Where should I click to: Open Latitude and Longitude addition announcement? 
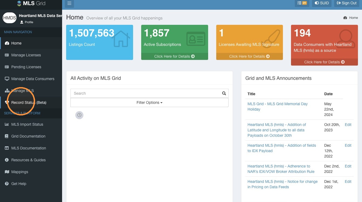click(x=277, y=130)
